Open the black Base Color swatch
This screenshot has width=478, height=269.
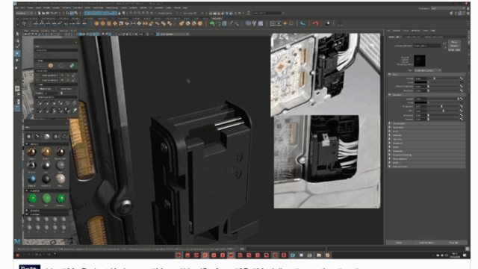[x=420, y=82]
